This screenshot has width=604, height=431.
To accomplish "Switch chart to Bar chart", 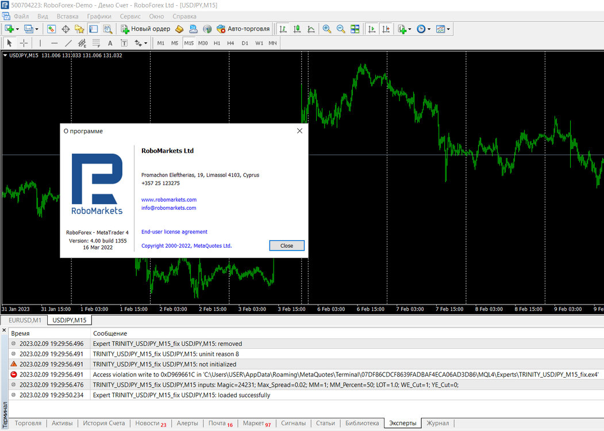I will click(283, 29).
